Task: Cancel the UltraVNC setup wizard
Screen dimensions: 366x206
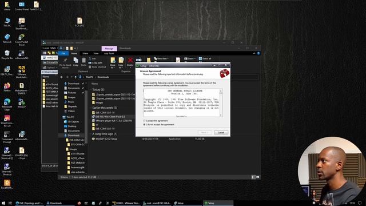Action: [221, 132]
